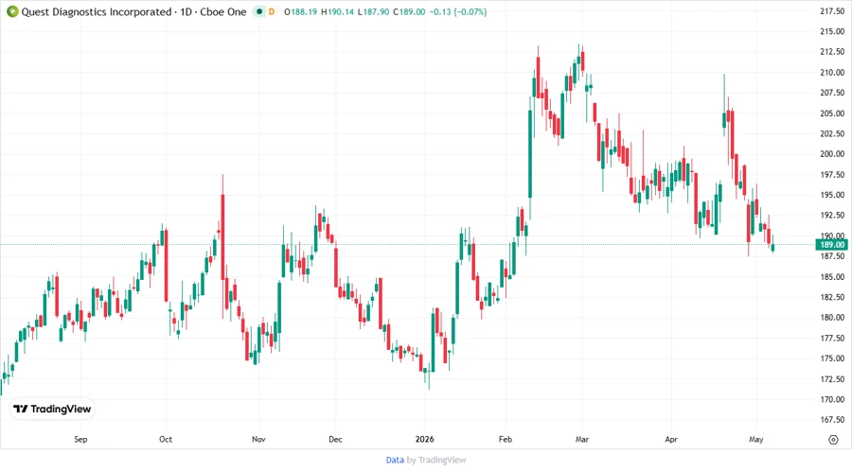Click the close value C189.00
Screen dimensions: 852x471
click(x=409, y=11)
